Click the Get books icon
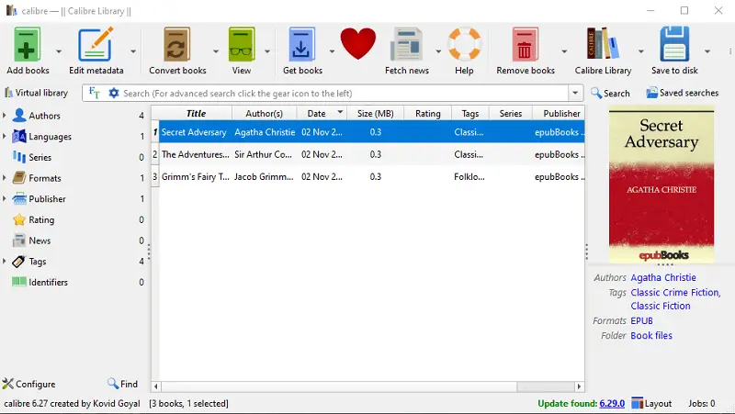The height and width of the screenshot is (414, 735). 302,44
